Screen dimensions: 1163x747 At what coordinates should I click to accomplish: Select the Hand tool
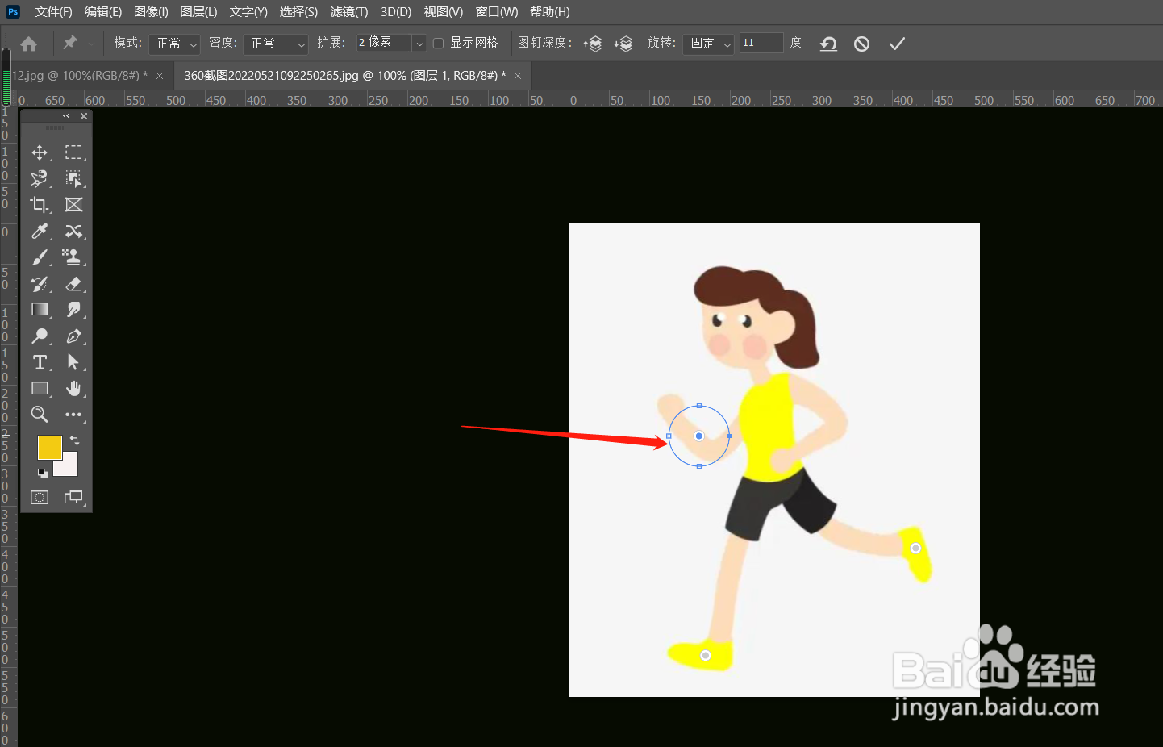74,389
